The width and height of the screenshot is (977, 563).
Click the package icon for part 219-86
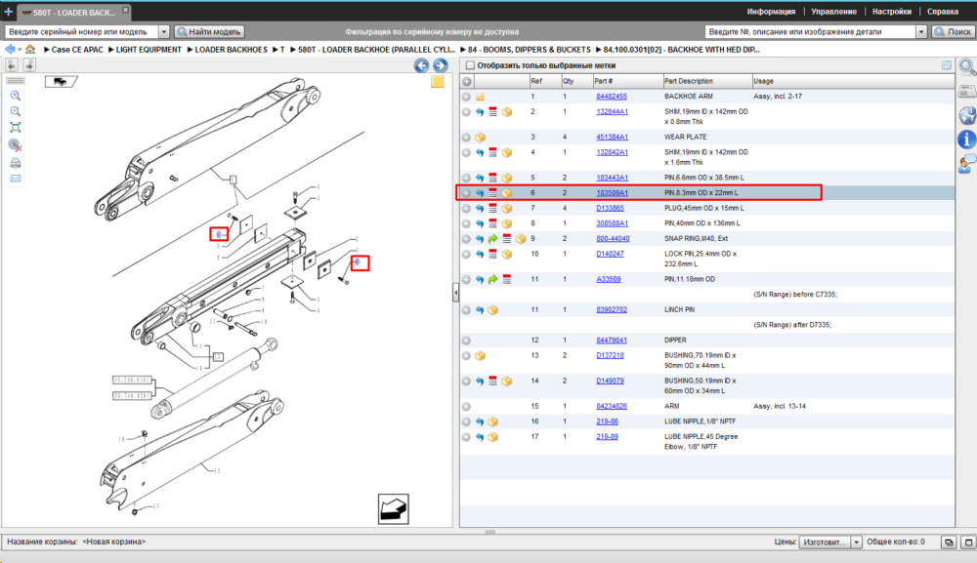[x=492, y=422]
